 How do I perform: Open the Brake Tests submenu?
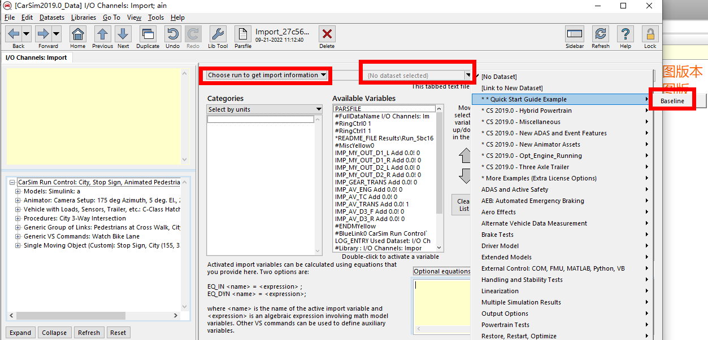(562, 235)
